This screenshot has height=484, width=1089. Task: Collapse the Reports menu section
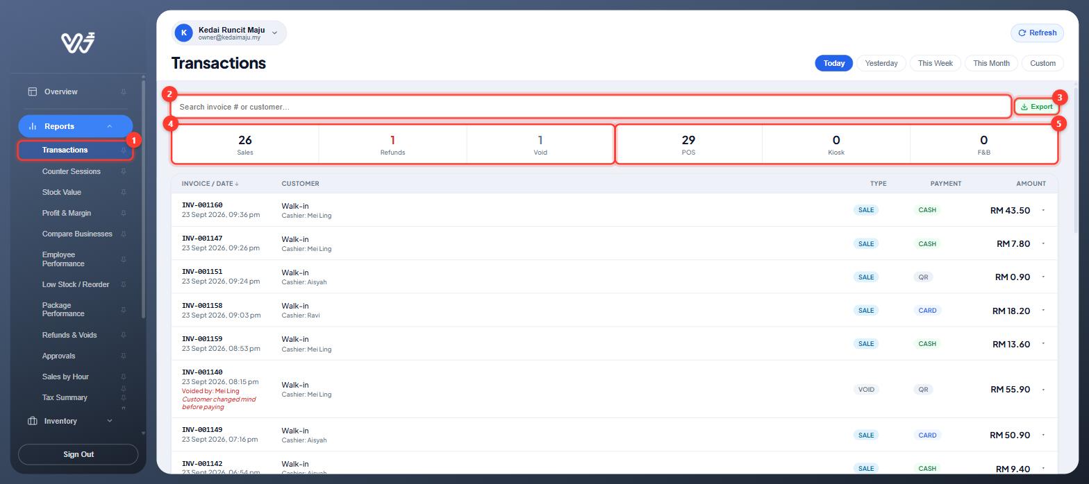point(109,126)
